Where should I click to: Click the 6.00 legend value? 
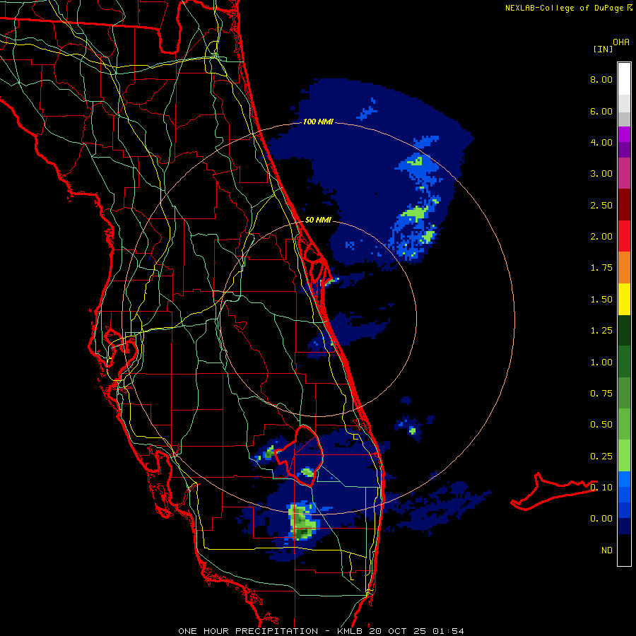coord(601,111)
